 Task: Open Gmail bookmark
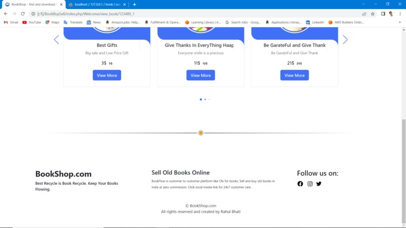[11, 22]
